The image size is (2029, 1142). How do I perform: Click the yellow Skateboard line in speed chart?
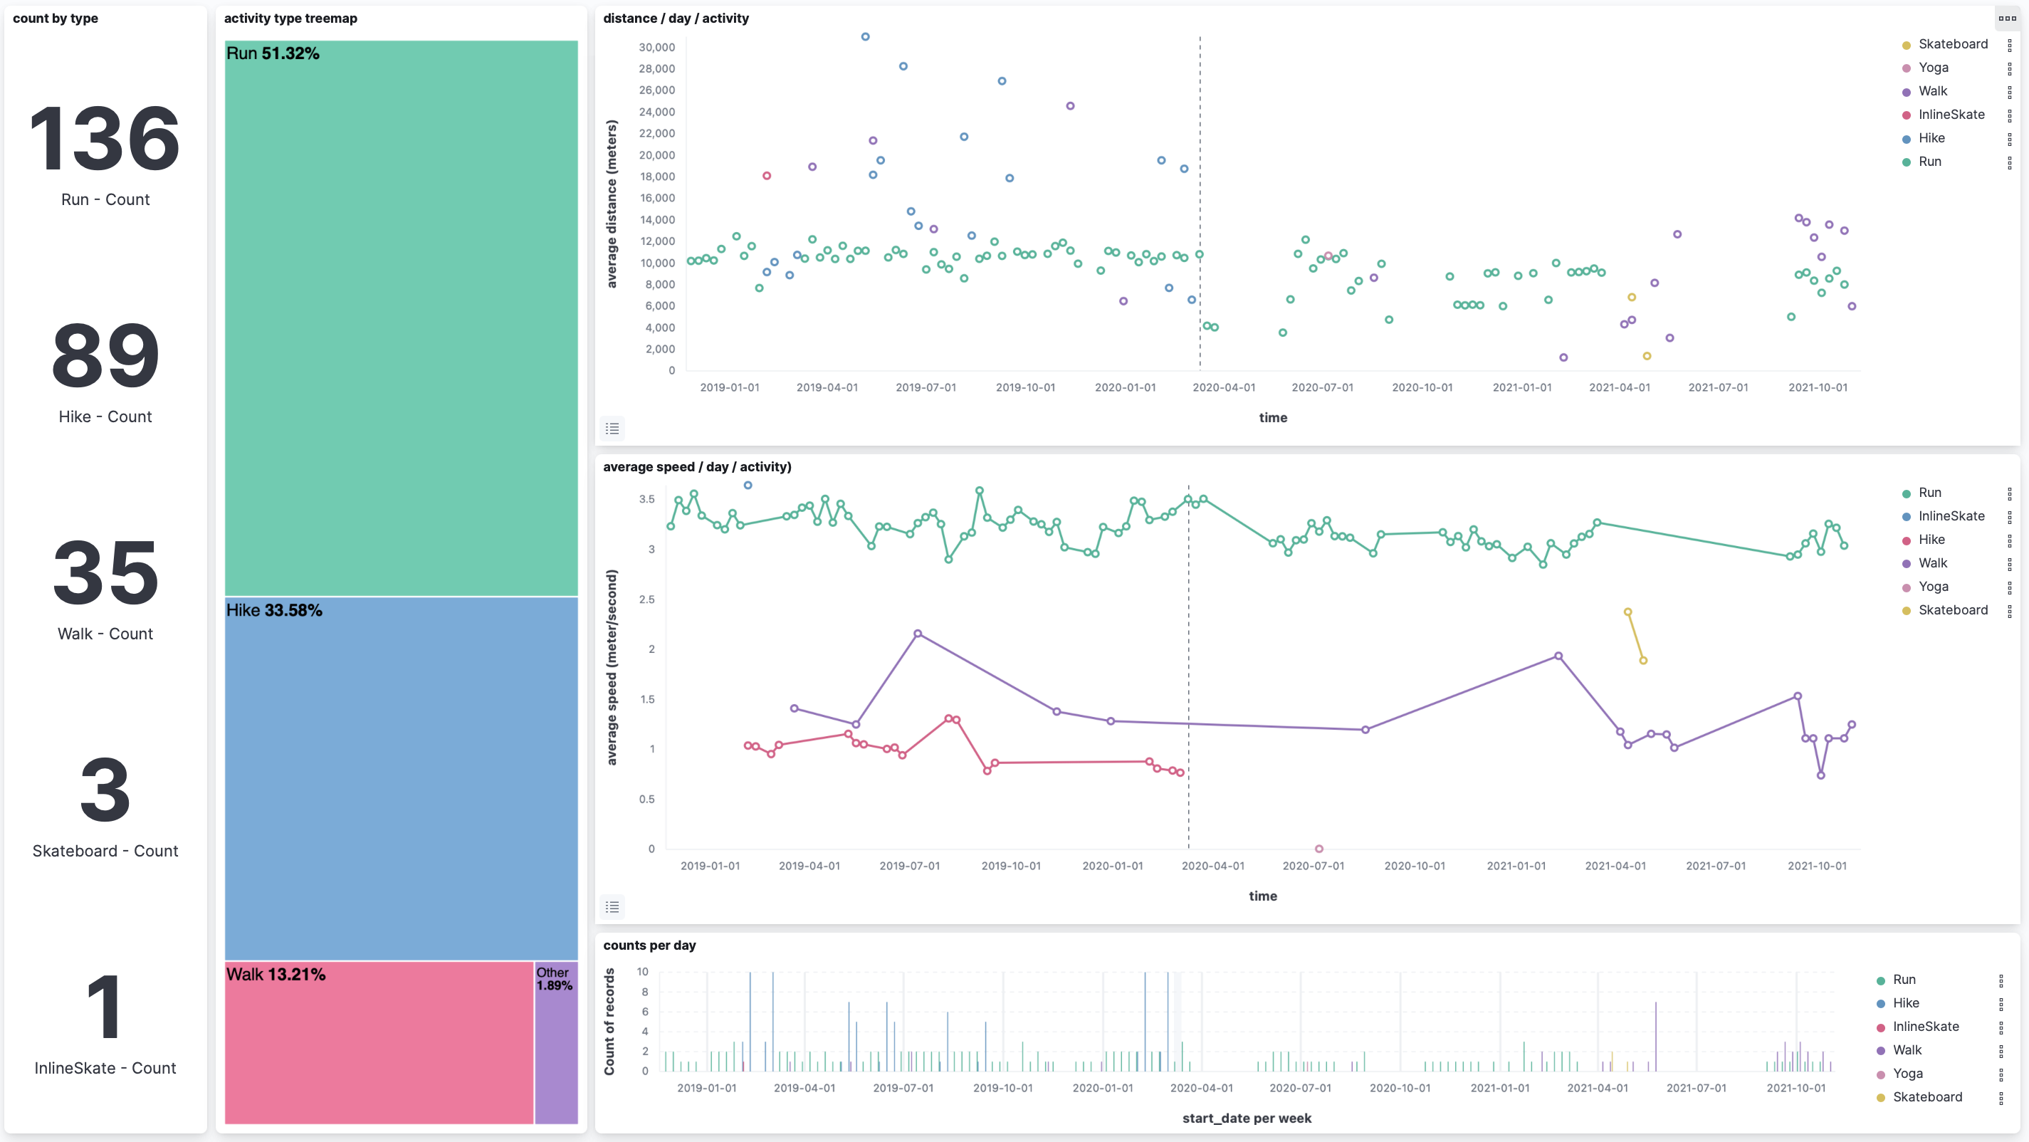click(x=1635, y=637)
